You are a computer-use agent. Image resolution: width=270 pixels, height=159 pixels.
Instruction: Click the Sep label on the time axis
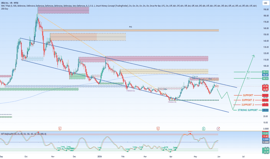1,157
